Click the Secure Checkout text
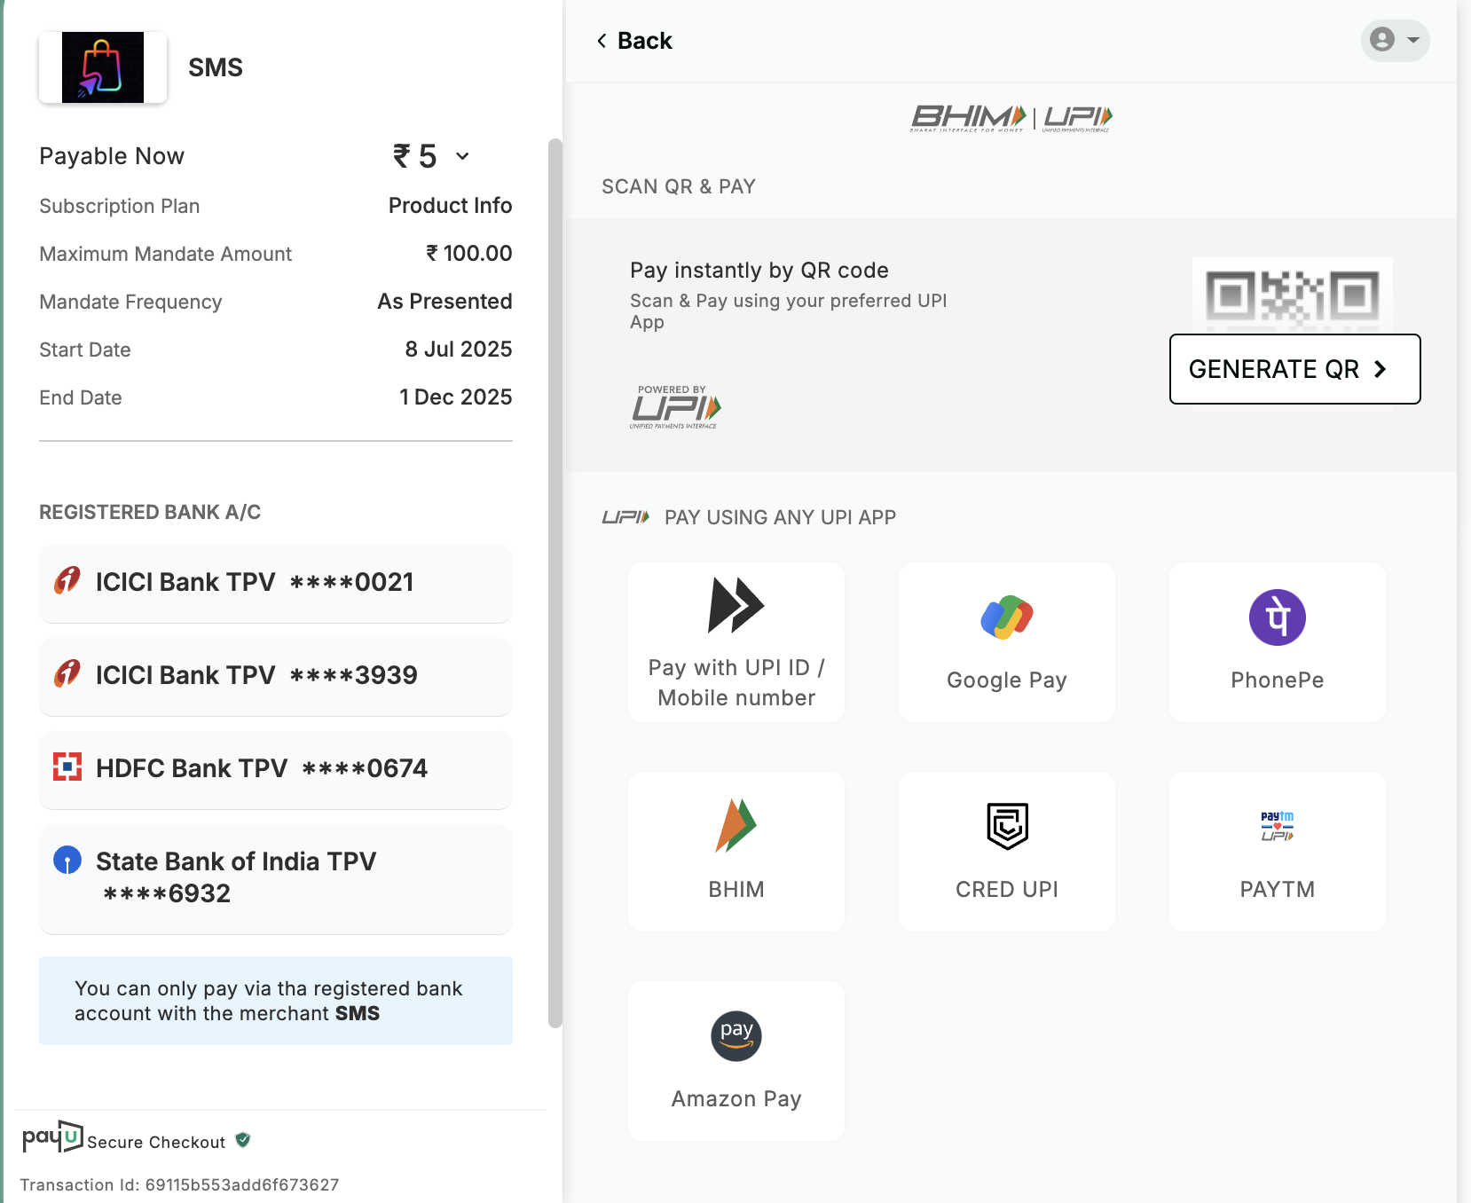 [x=156, y=1142]
